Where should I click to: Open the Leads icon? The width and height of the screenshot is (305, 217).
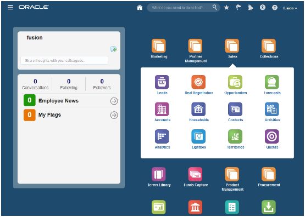point(162,82)
